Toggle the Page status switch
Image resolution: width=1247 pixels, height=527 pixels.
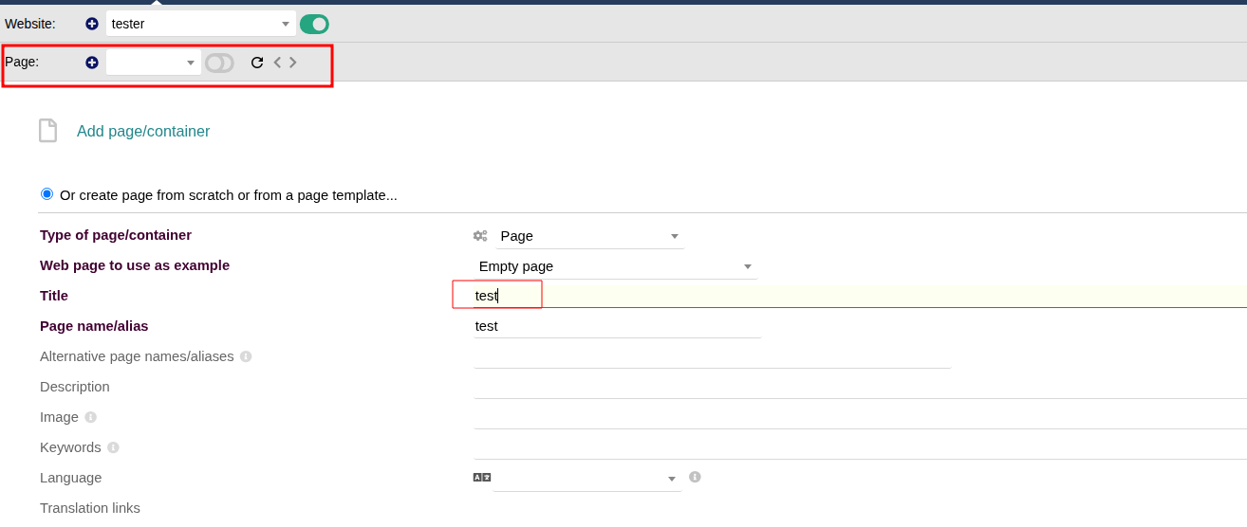(x=219, y=63)
